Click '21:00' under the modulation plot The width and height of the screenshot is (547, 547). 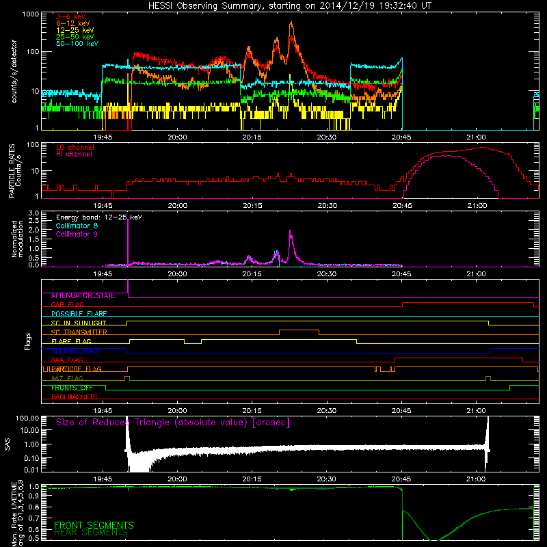point(476,274)
